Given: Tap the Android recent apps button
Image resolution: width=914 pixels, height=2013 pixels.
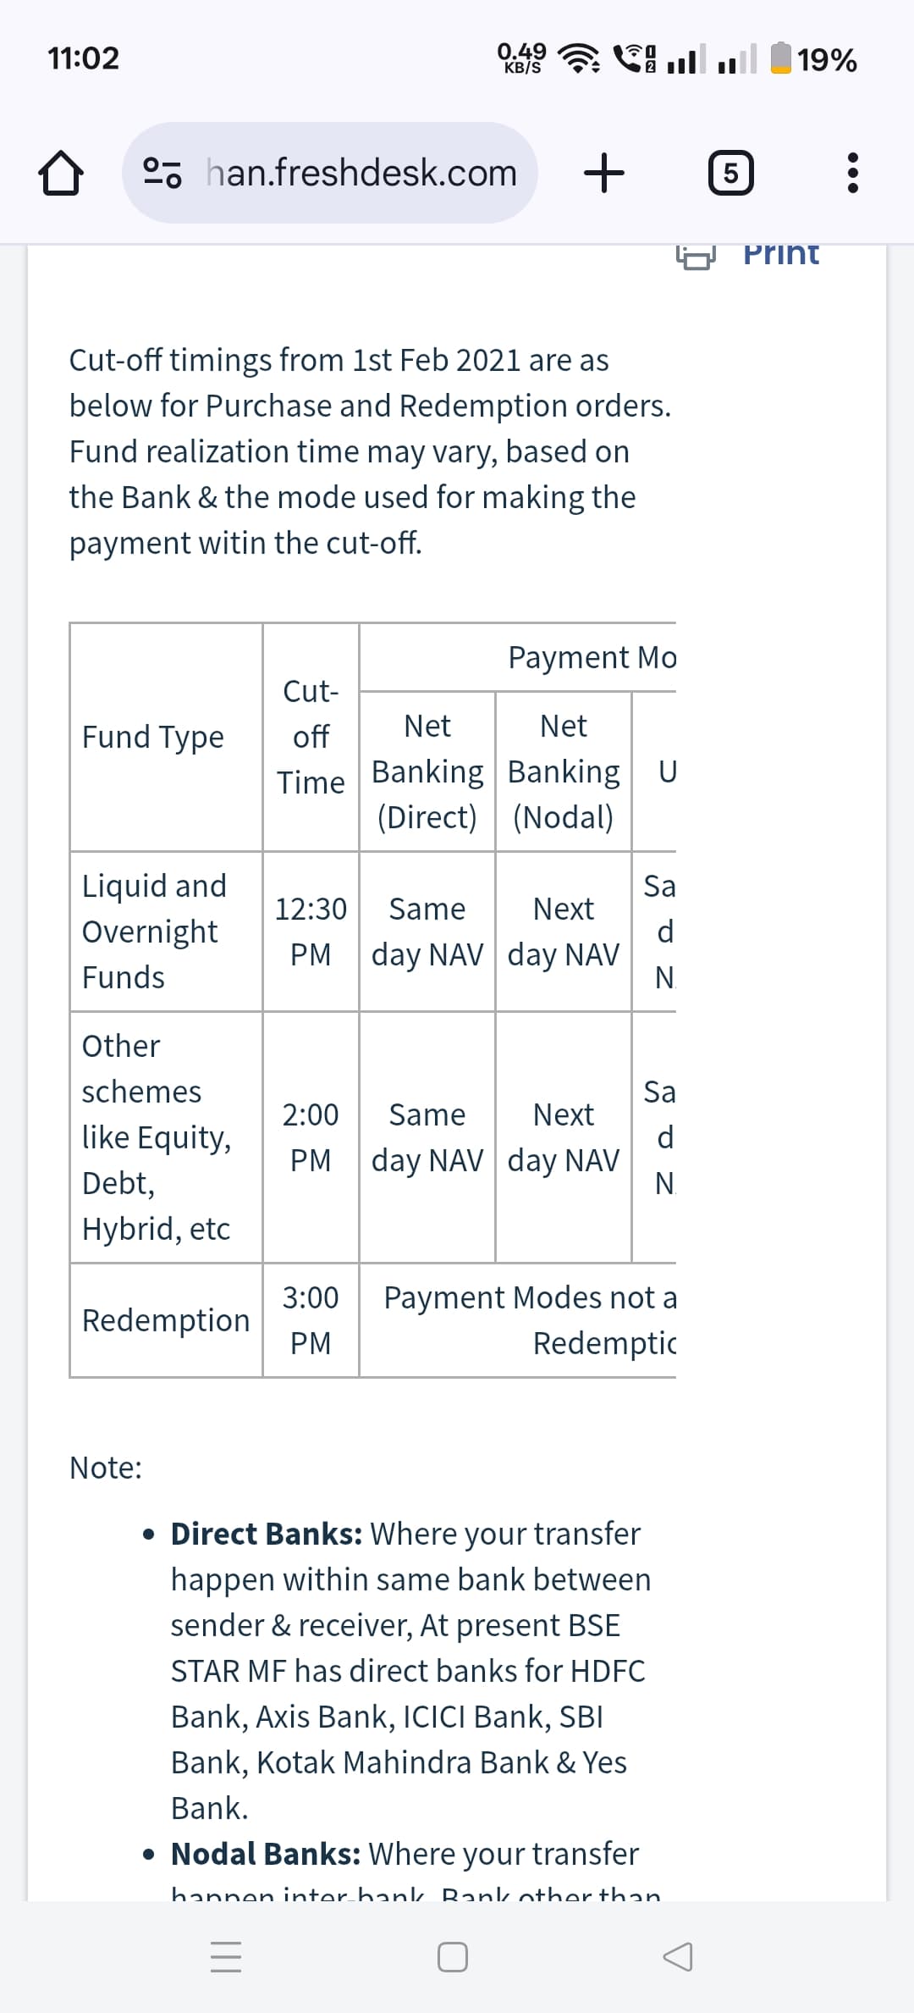Looking at the screenshot, I should click(226, 1957).
